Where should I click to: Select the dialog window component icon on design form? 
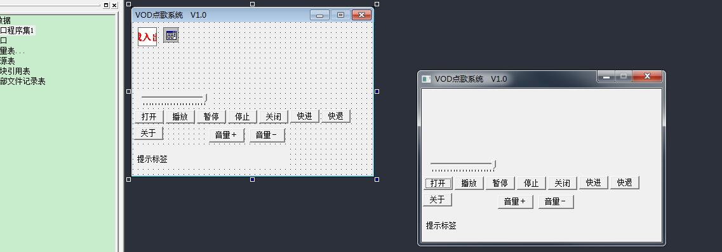171,35
